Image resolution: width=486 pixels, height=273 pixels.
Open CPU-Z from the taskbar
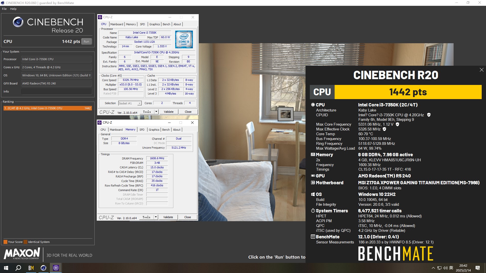coord(56,268)
